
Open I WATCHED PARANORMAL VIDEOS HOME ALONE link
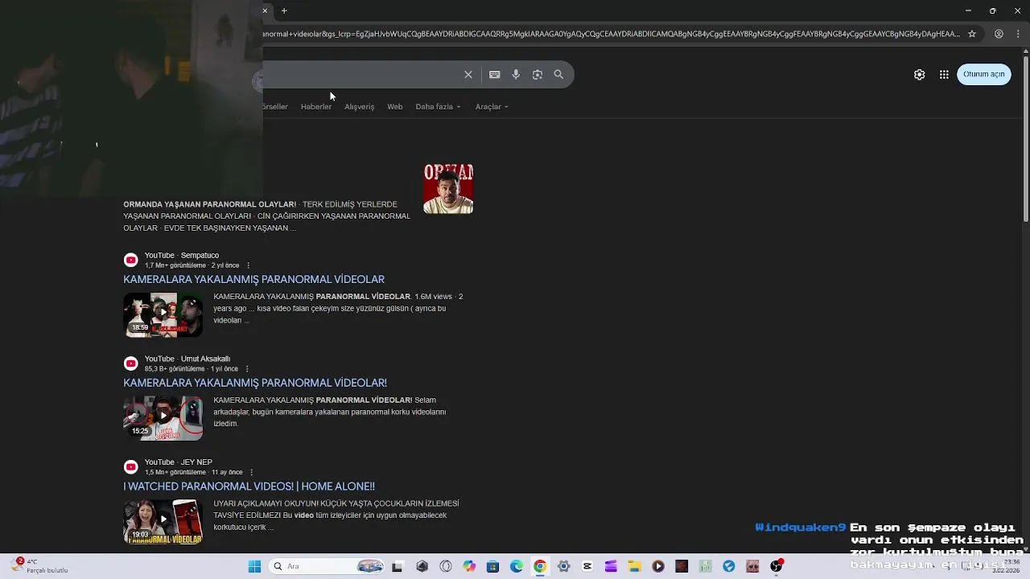(x=249, y=487)
